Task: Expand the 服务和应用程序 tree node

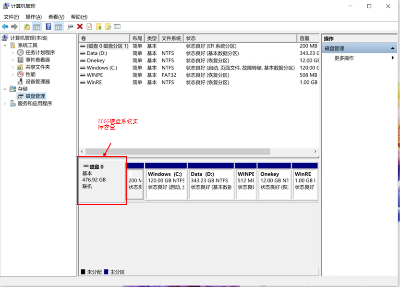Action: point(5,103)
